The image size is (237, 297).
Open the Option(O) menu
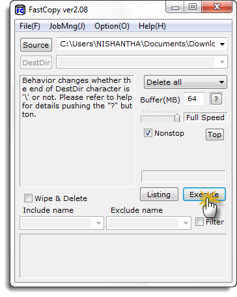(112, 26)
